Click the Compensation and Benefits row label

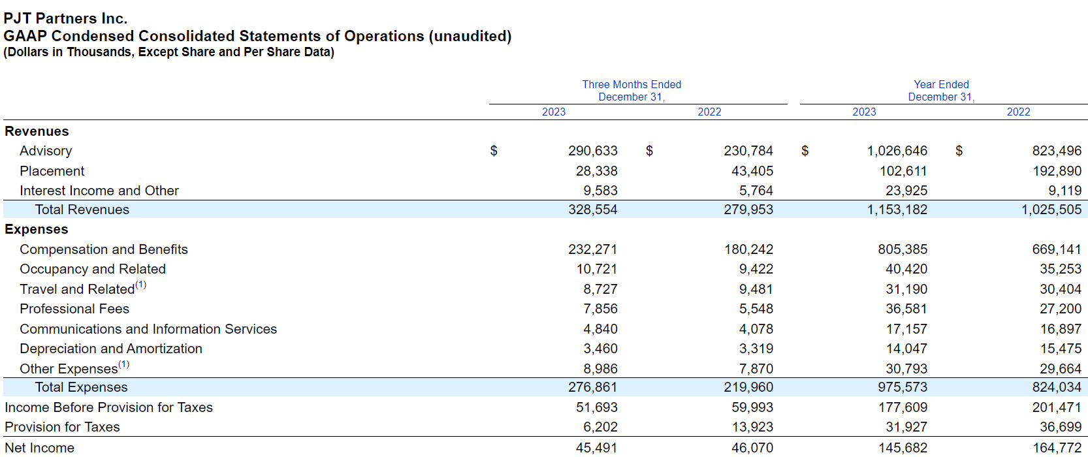(104, 249)
